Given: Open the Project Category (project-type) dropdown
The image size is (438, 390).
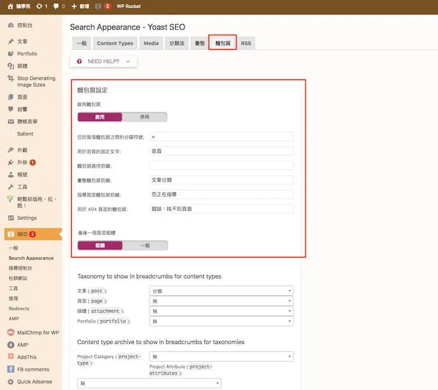Looking at the screenshot, I should pos(221,356).
